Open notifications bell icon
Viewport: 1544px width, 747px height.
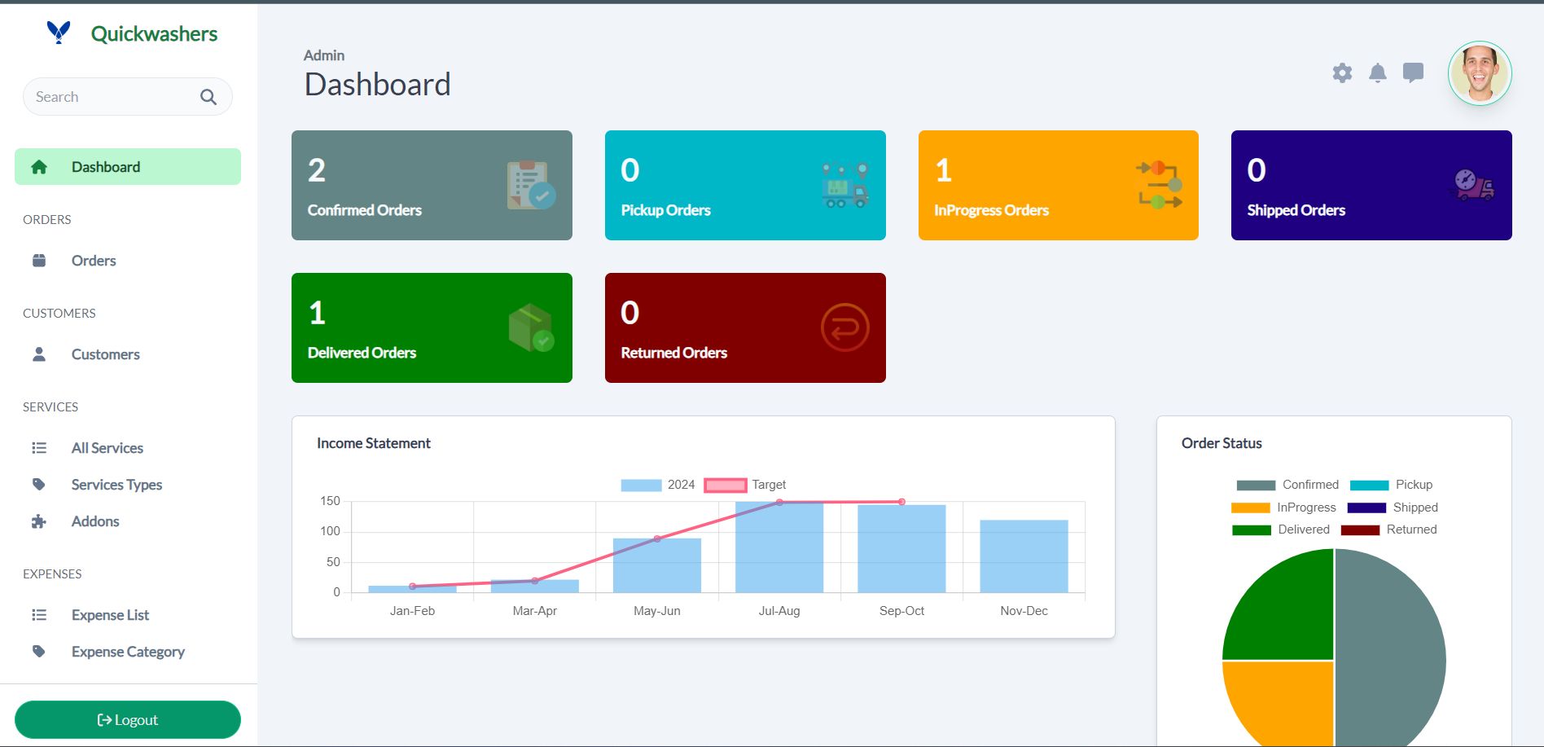click(x=1377, y=73)
